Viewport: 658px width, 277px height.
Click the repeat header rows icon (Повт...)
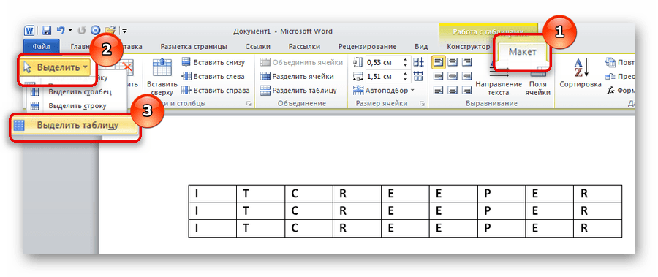tap(610, 63)
